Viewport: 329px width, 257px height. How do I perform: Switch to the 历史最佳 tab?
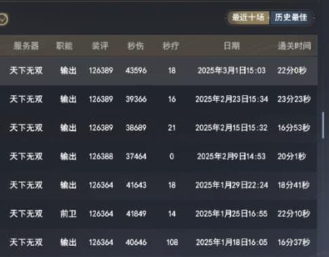291,18
